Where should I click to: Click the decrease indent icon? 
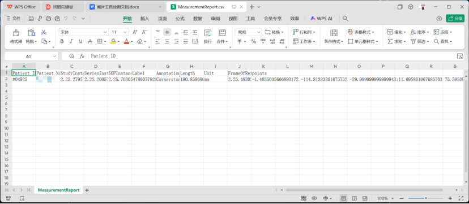[185, 32]
